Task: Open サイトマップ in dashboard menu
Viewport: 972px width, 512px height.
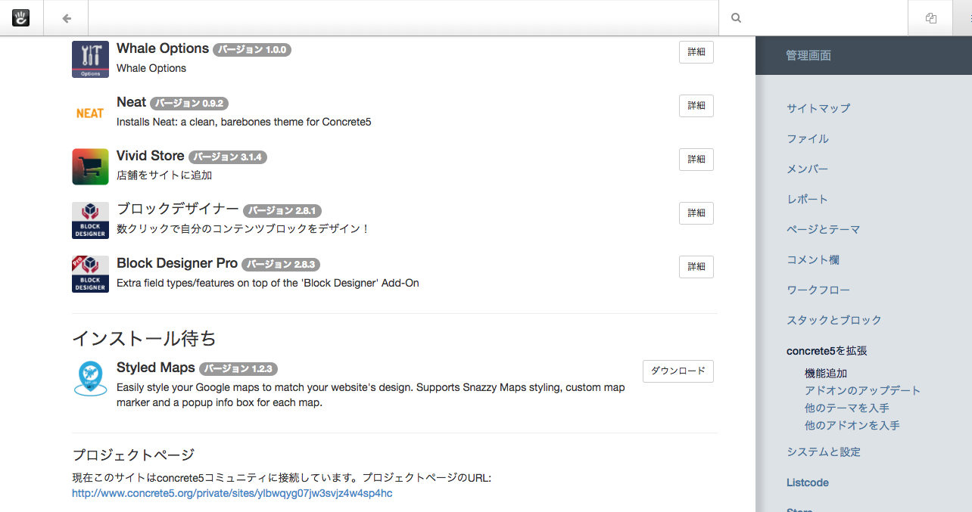Action: coord(818,108)
